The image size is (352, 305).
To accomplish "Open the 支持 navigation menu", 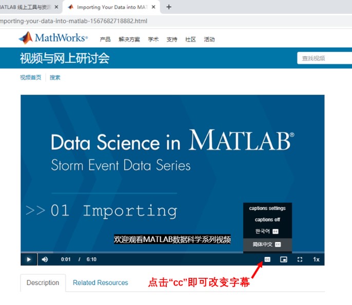I will [x=172, y=39].
